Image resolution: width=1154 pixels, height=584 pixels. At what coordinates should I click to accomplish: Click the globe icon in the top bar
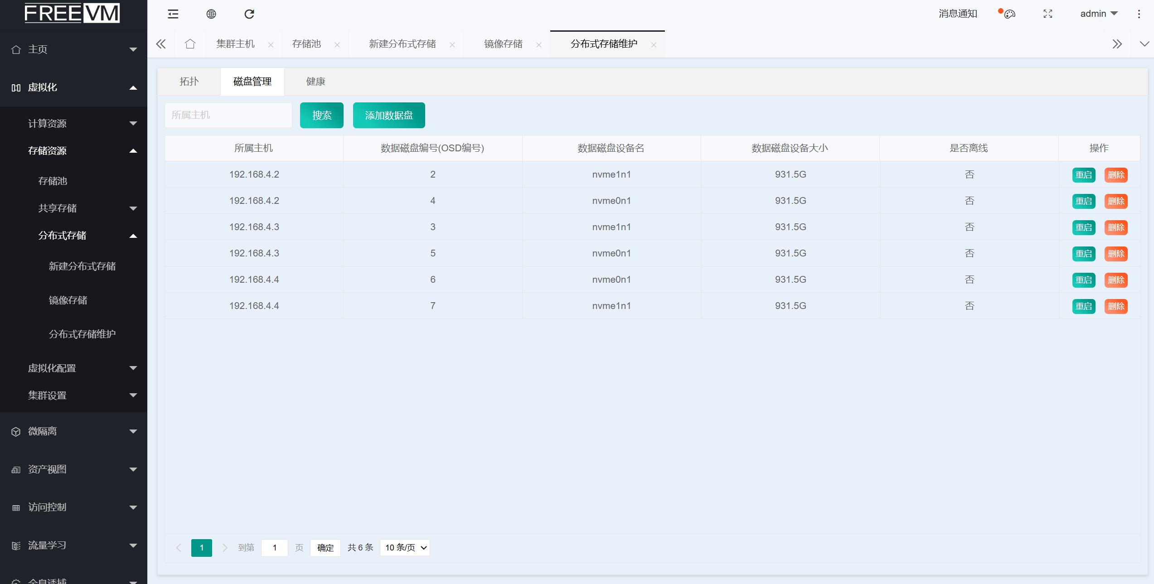coord(211,14)
